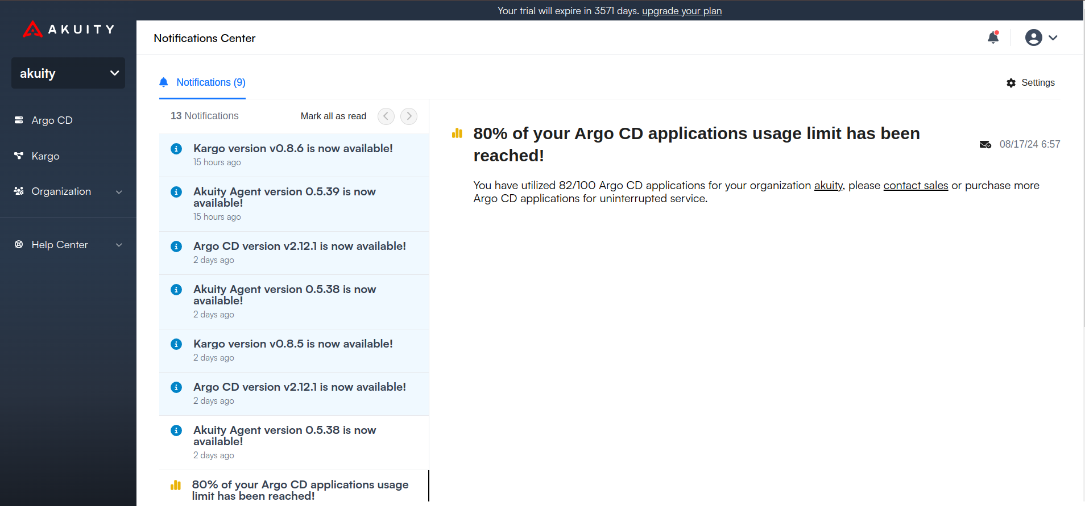Image resolution: width=1085 pixels, height=506 pixels.
Task: Open Akuity Agent version 0.5.39 notification
Action: [x=294, y=204]
